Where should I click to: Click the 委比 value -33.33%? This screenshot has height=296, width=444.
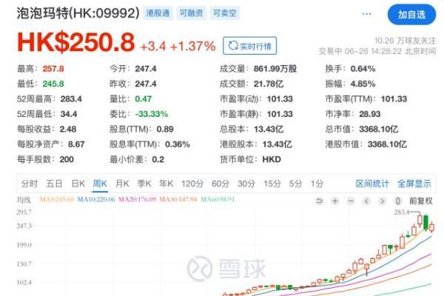tap(152, 114)
